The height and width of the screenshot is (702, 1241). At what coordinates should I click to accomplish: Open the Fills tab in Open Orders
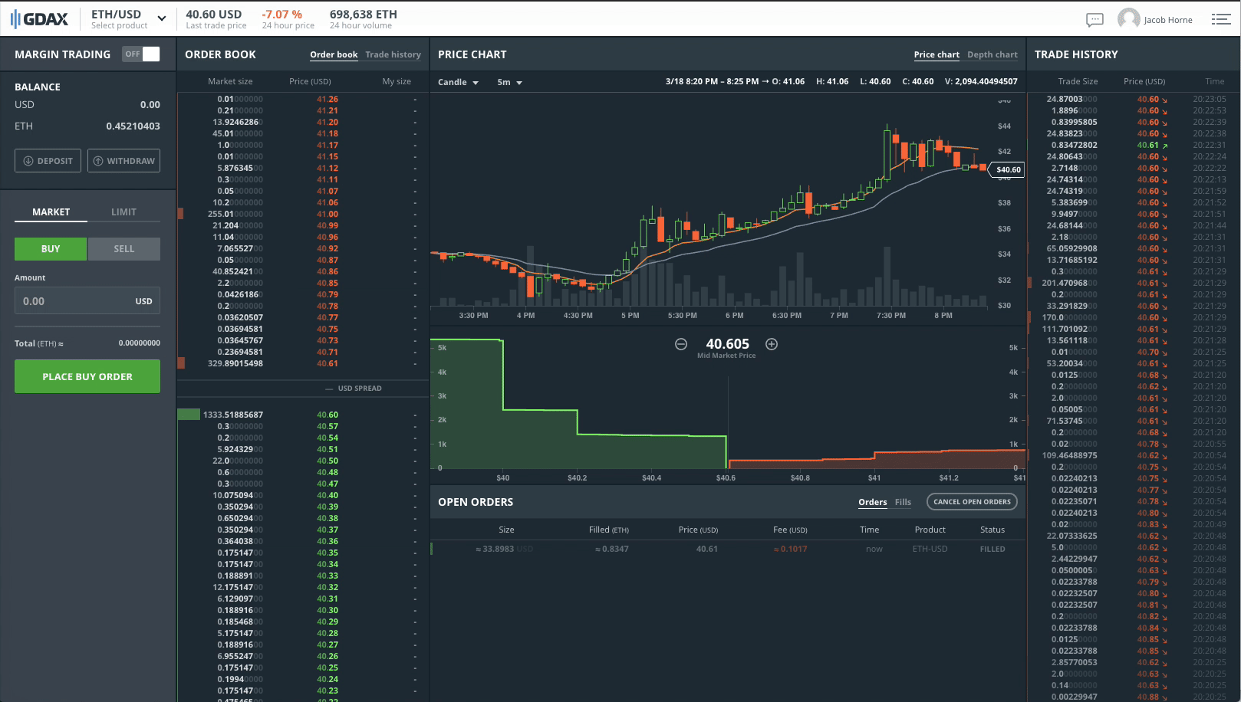point(903,502)
